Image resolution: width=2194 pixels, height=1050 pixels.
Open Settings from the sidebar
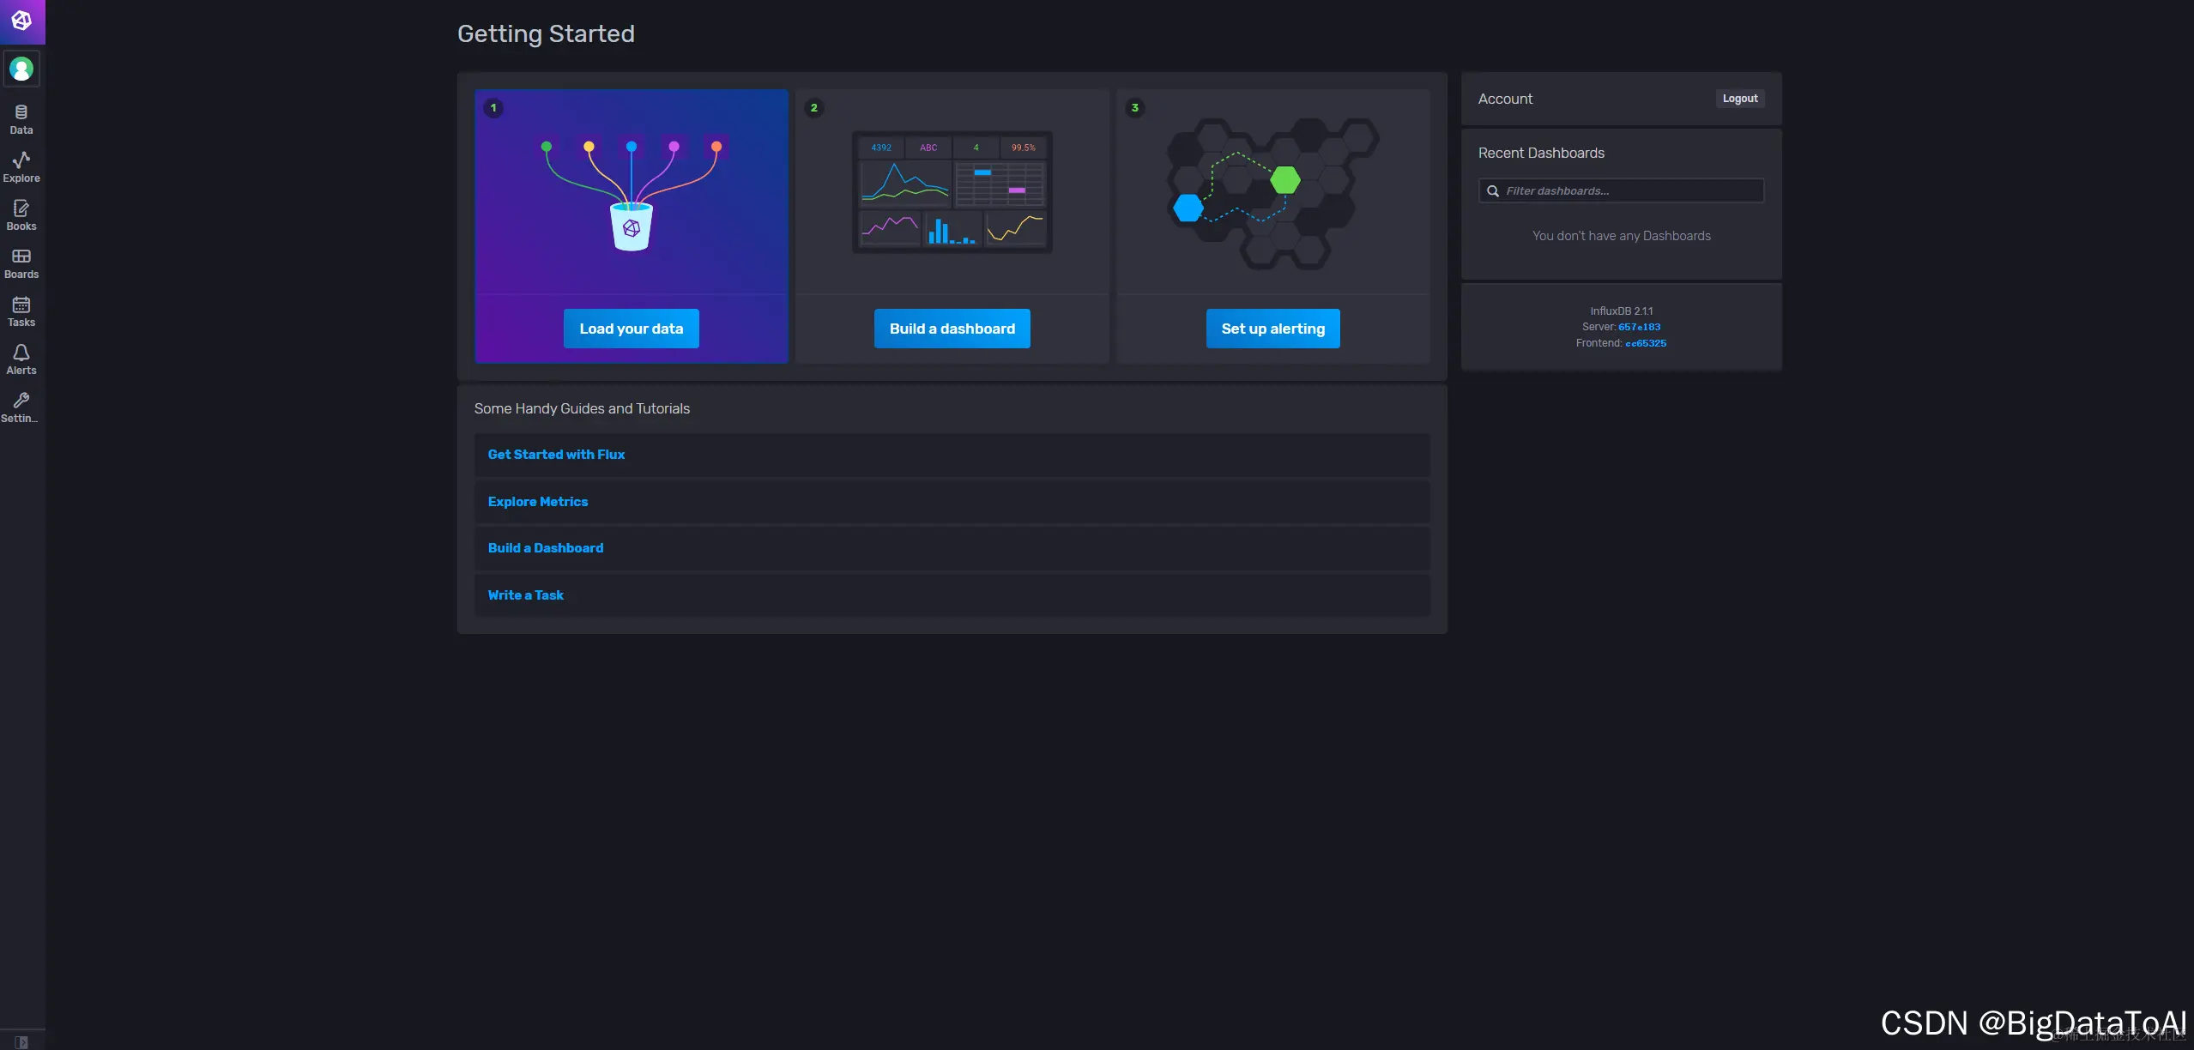click(x=21, y=407)
